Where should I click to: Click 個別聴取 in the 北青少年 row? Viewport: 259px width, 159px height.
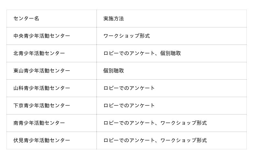point(171,53)
